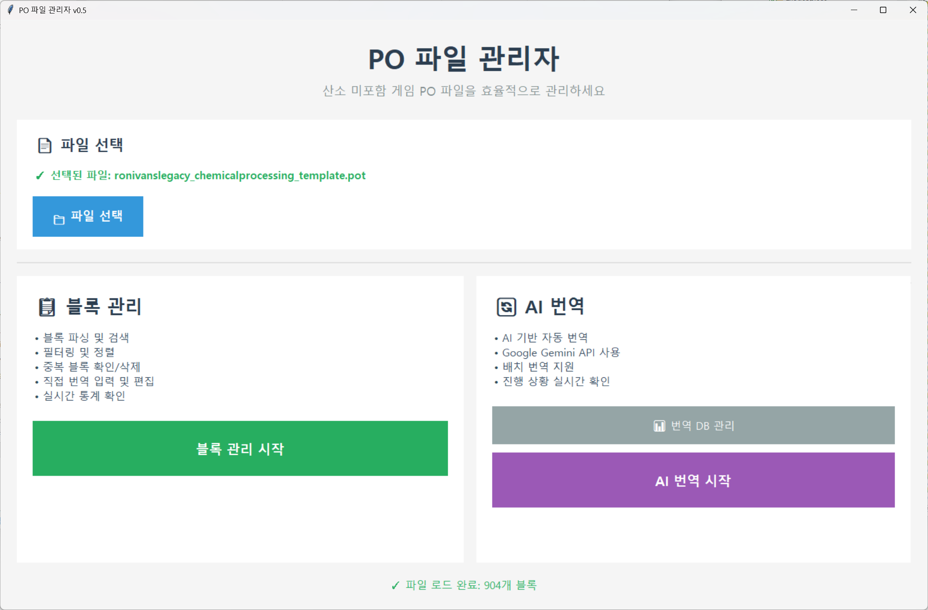The image size is (928, 610).
Task: Click the subtitle 산소 미포함 게임 PO text
Action: coord(464,91)
